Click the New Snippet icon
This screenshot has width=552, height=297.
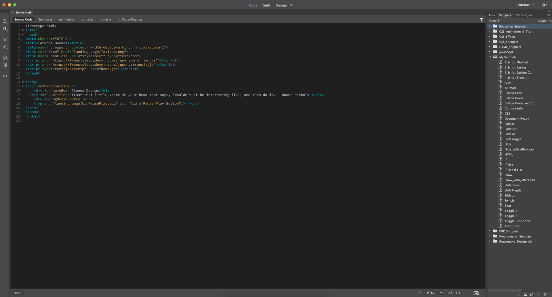532,295
